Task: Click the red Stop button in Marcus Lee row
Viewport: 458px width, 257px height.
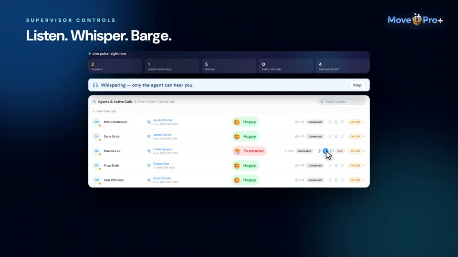Action: coord(340,151)
